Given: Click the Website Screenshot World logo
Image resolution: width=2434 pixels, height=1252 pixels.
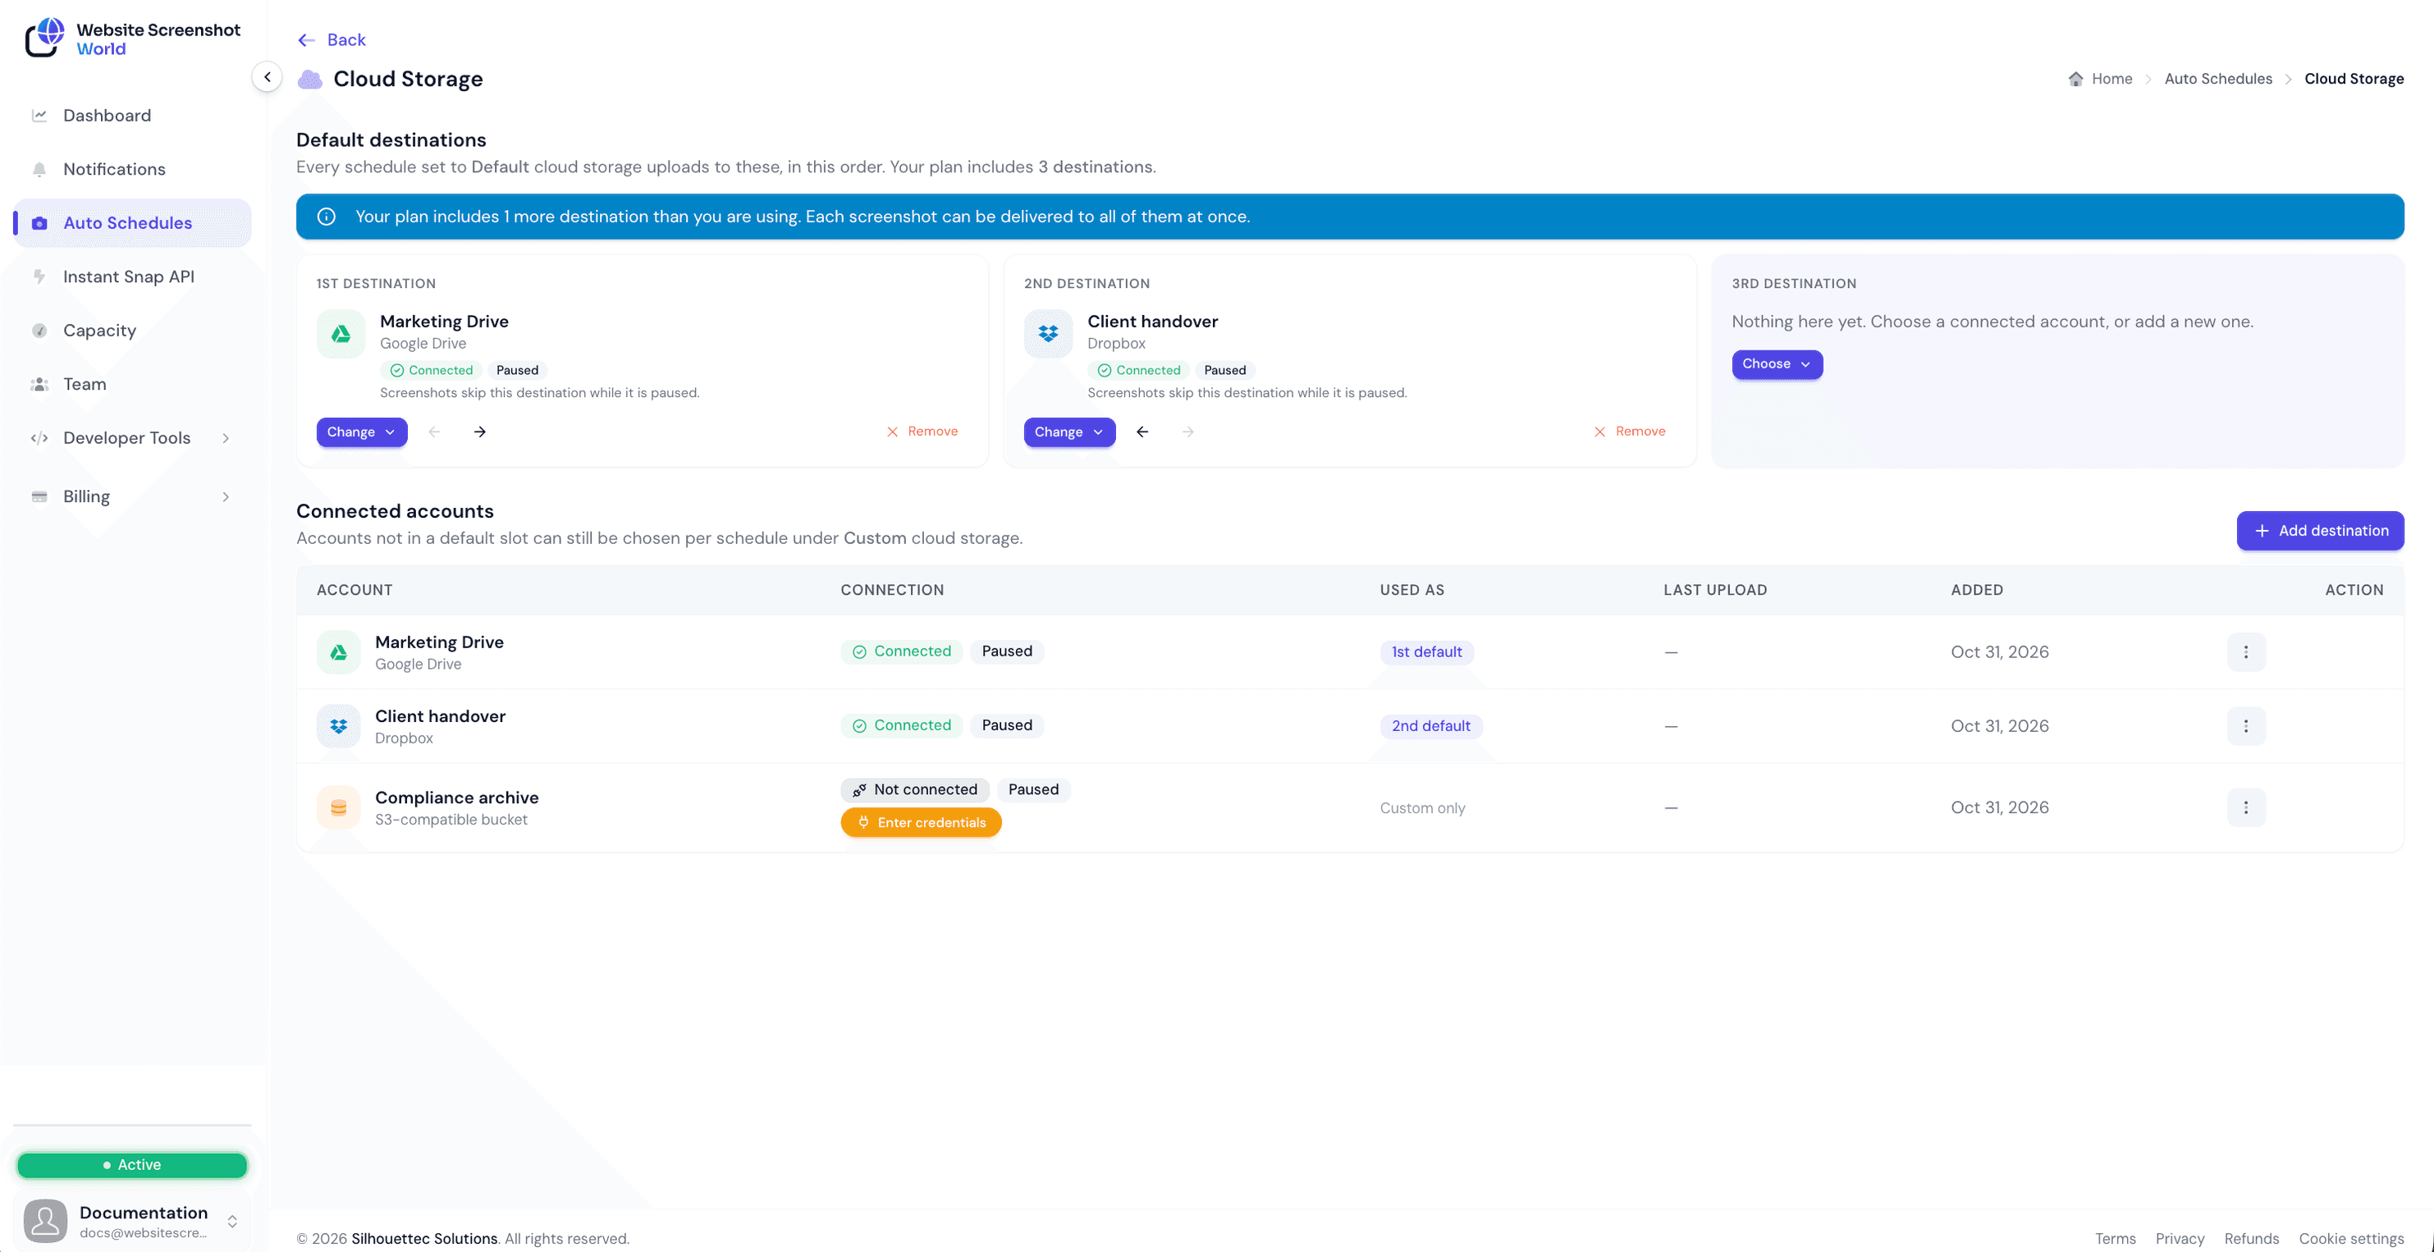Looking at the screenshot, I should click(132, 39).
